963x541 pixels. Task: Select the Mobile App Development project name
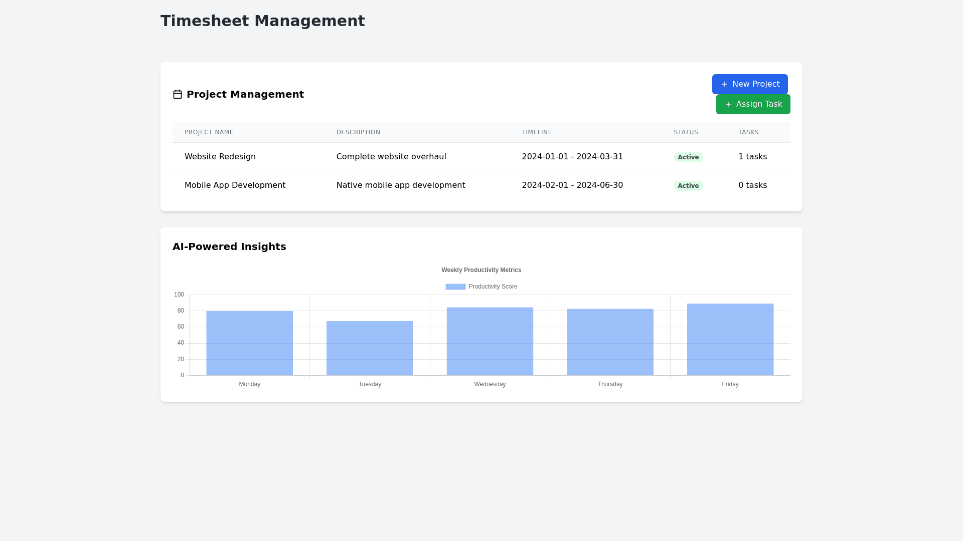click(235, 185)
